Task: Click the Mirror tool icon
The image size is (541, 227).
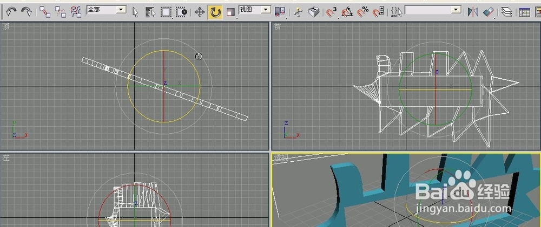Action: [473, 12]
